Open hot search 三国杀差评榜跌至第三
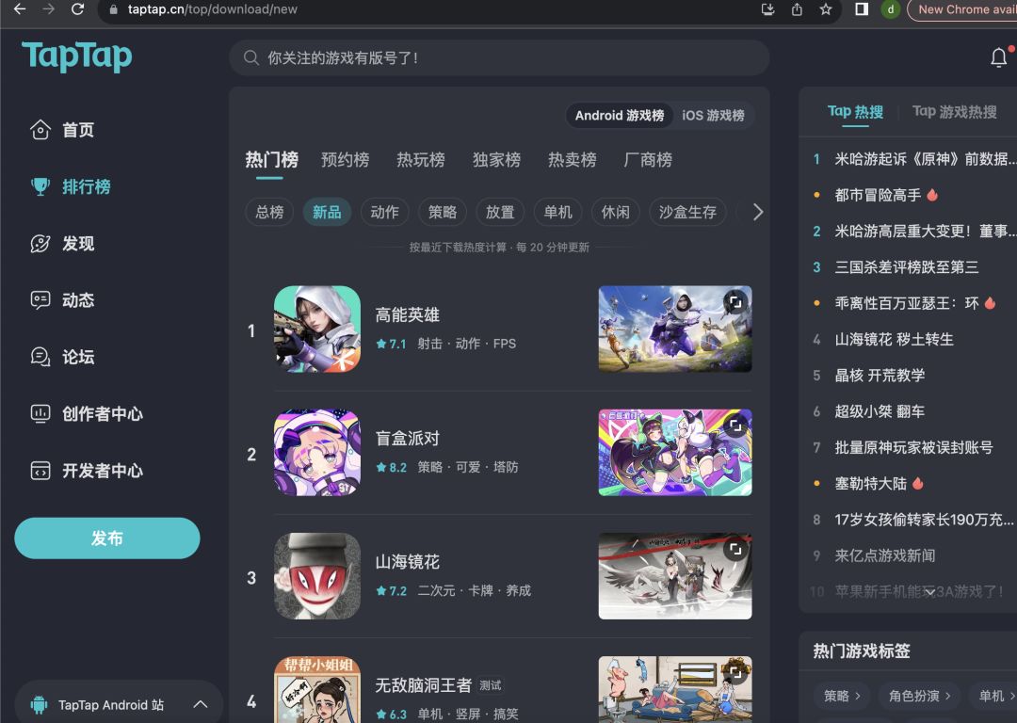 907,267
